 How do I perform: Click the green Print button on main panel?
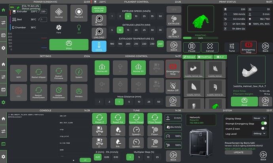point(69,45)
